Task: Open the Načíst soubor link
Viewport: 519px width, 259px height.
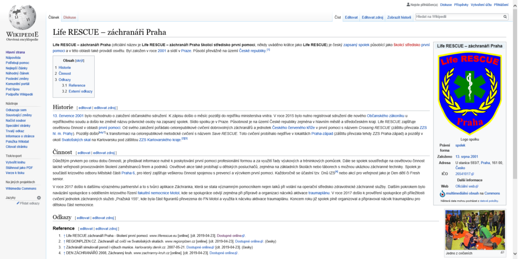Action: tap(16, 120)
